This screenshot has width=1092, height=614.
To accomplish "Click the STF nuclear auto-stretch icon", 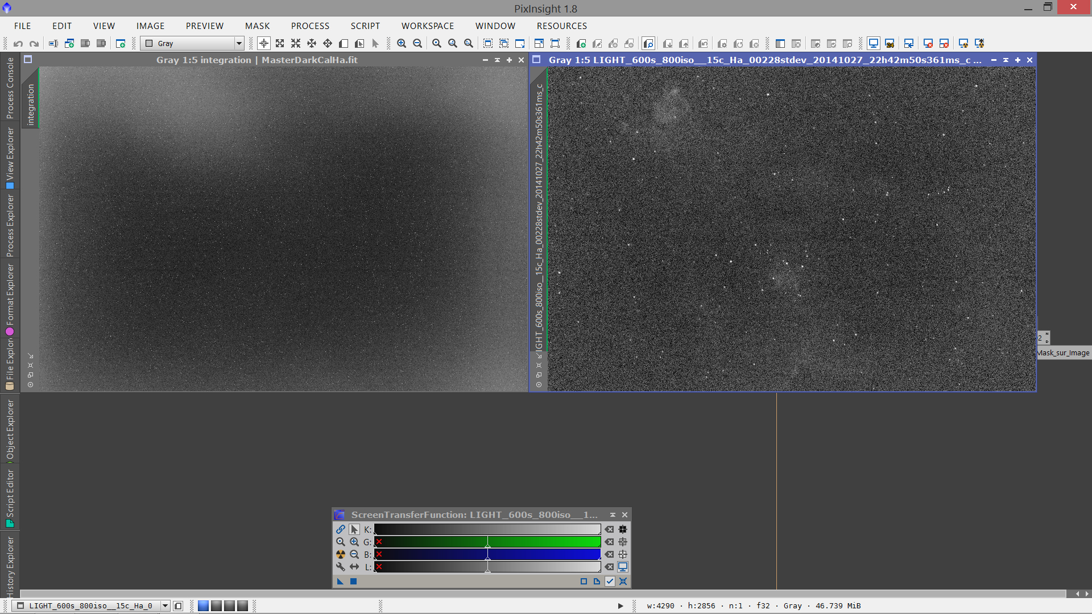I will click(x=340, y=554).
